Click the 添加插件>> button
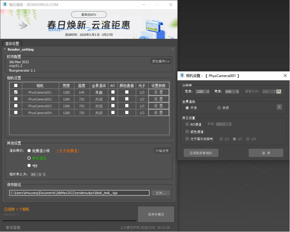This screenshot has height=232, width=290. pos(161,61)
